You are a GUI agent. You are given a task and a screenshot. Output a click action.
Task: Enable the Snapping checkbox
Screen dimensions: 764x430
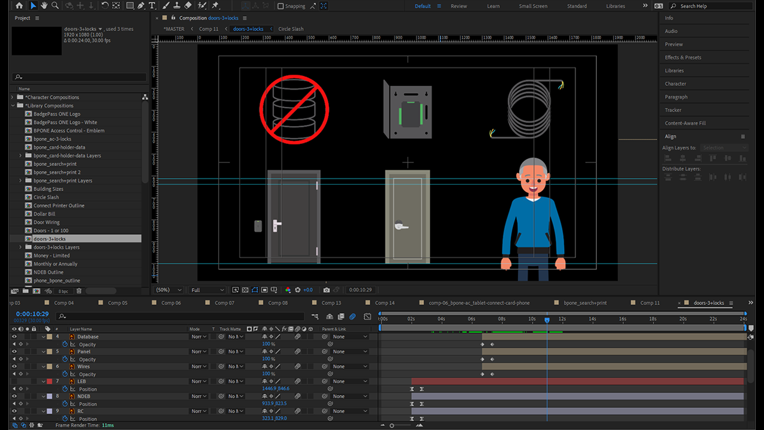tap(281, 6)
